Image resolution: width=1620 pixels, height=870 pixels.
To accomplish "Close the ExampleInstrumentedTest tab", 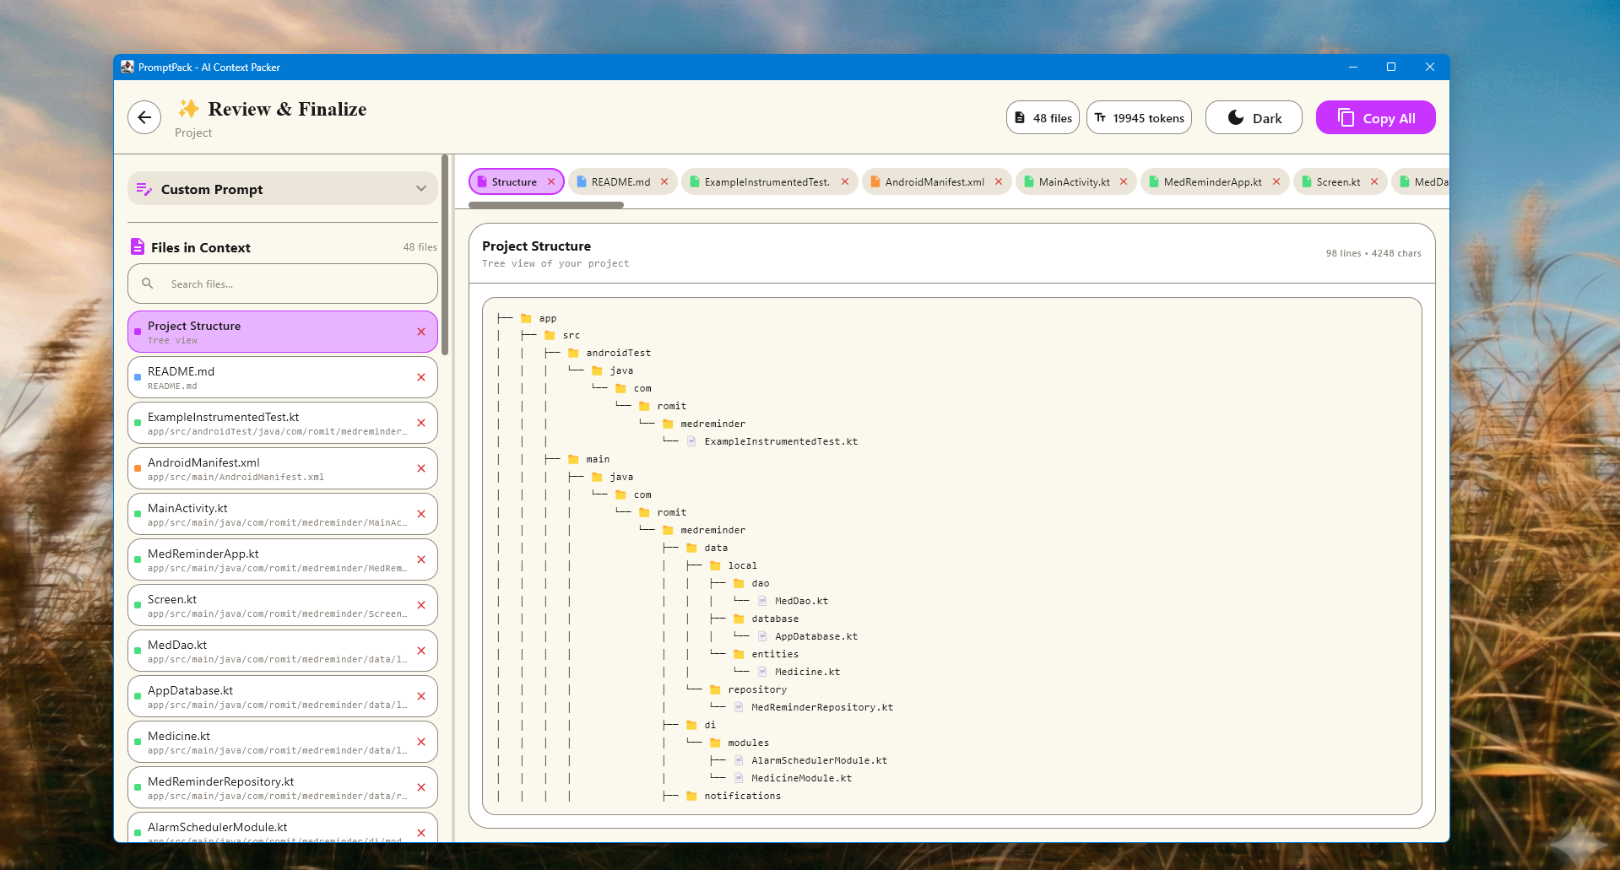I will coord(845,181).
